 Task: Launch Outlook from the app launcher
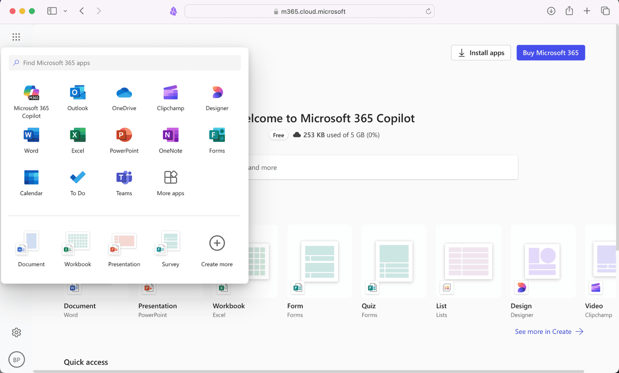(x=78, y=98)
